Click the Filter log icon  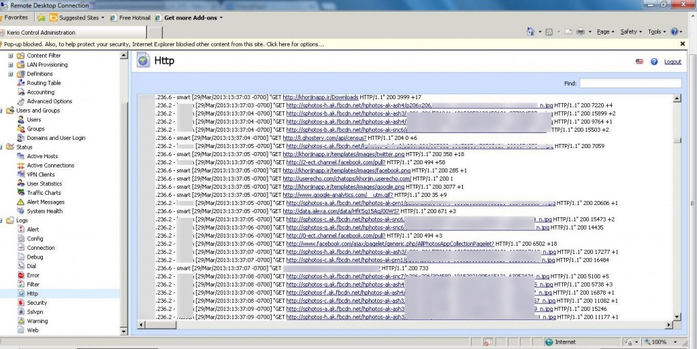click(x=20, y=284)
